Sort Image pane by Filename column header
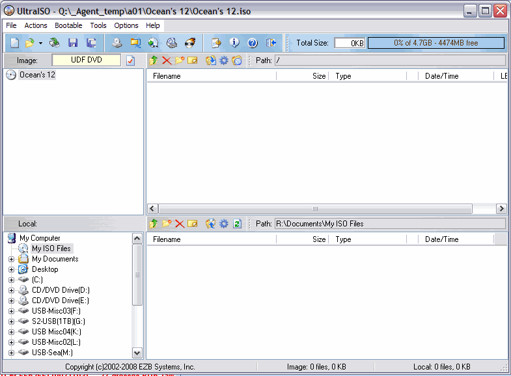Viewport: 511px width, 376px height. tap(212, 76)
